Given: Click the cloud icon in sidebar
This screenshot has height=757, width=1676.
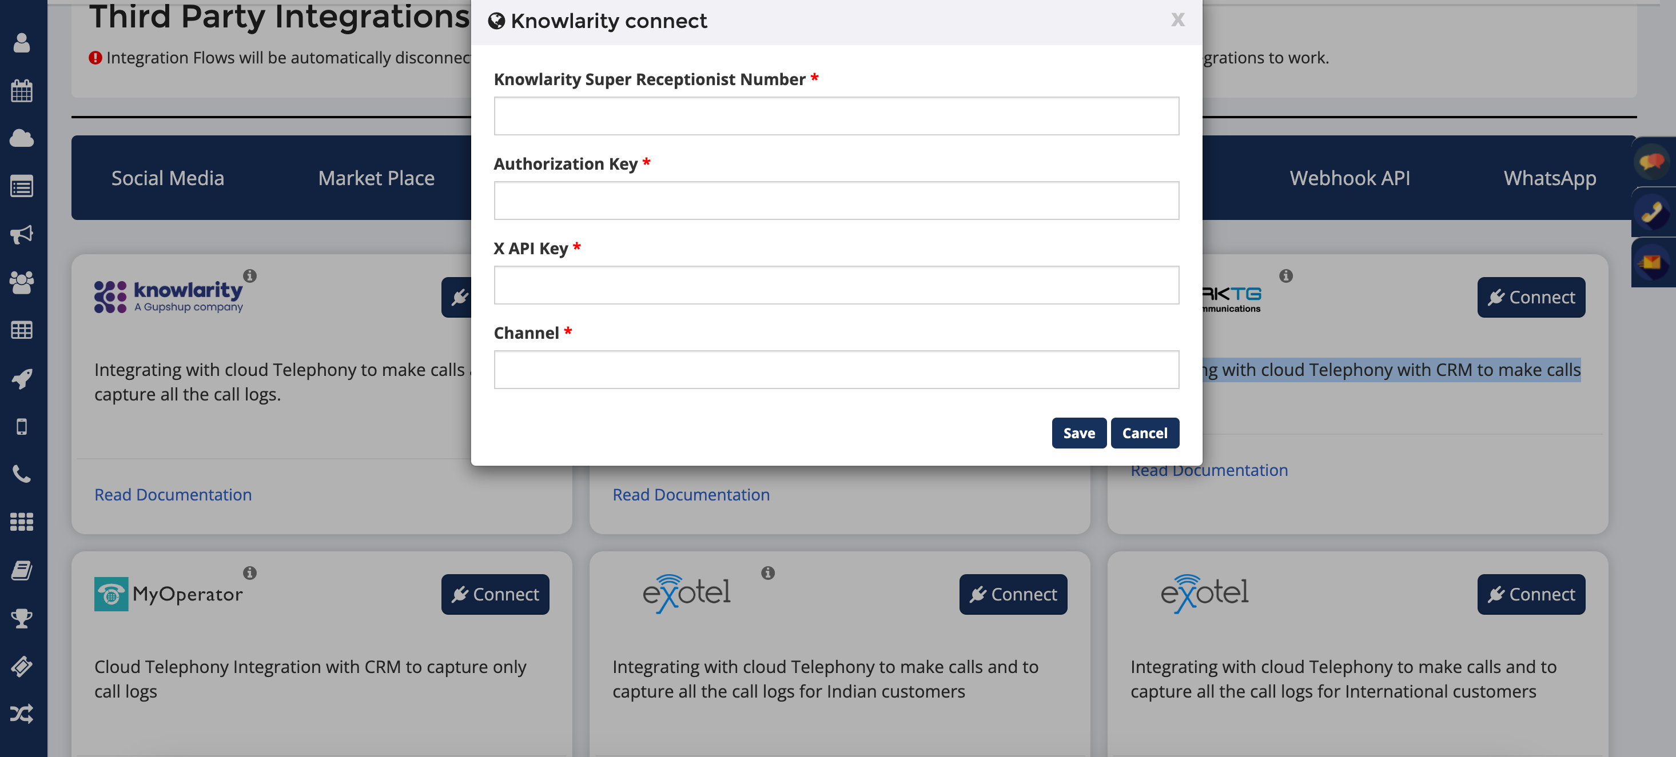Looking at the screenshot, I should pos(22,138).
